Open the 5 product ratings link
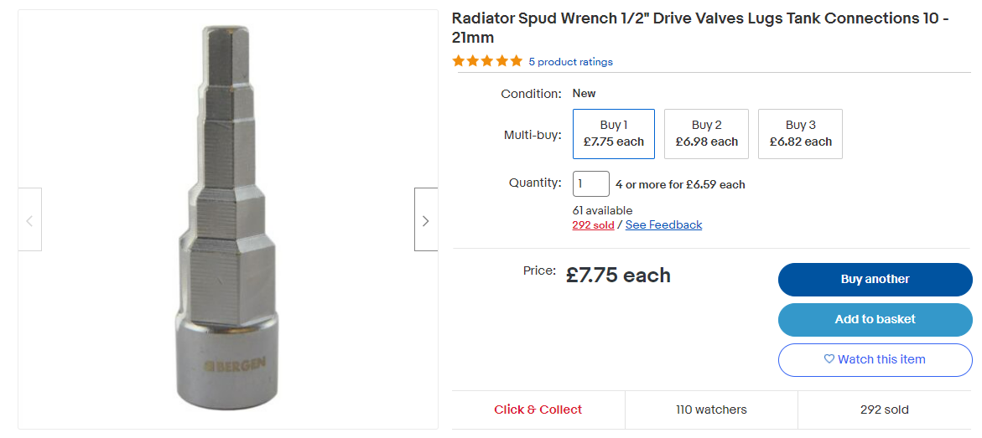Screen dimensions: 982x438 point(570,62)
